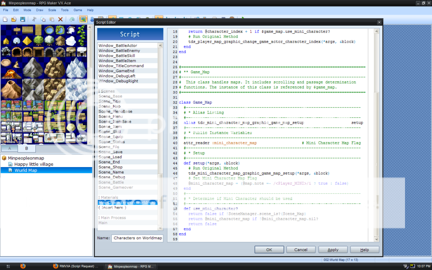This screenshot has width=432, height=270.
Task: Cancel the Script Editor dialog
Action: 301,249
